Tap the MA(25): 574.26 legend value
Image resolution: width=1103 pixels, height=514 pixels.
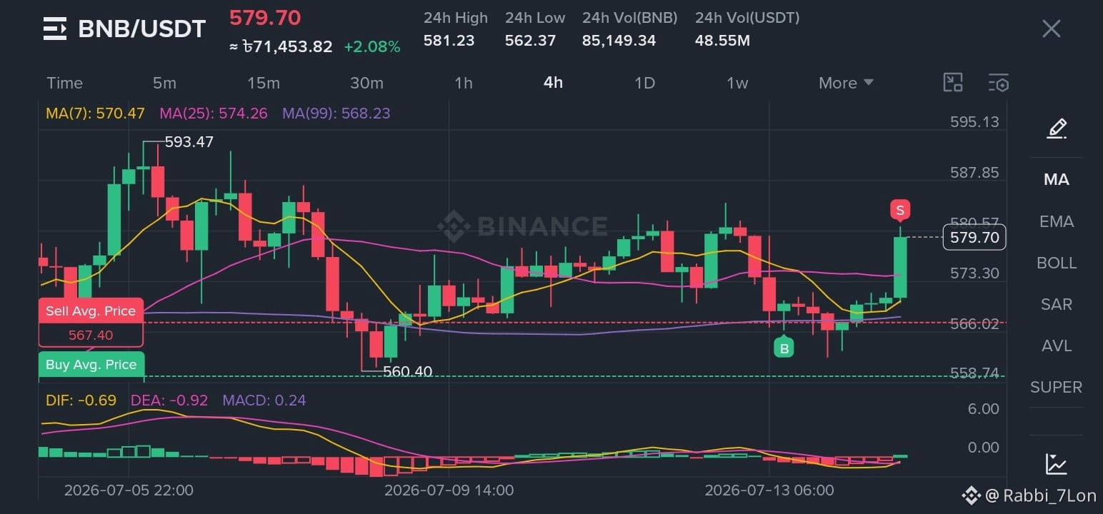pos(214,113)
